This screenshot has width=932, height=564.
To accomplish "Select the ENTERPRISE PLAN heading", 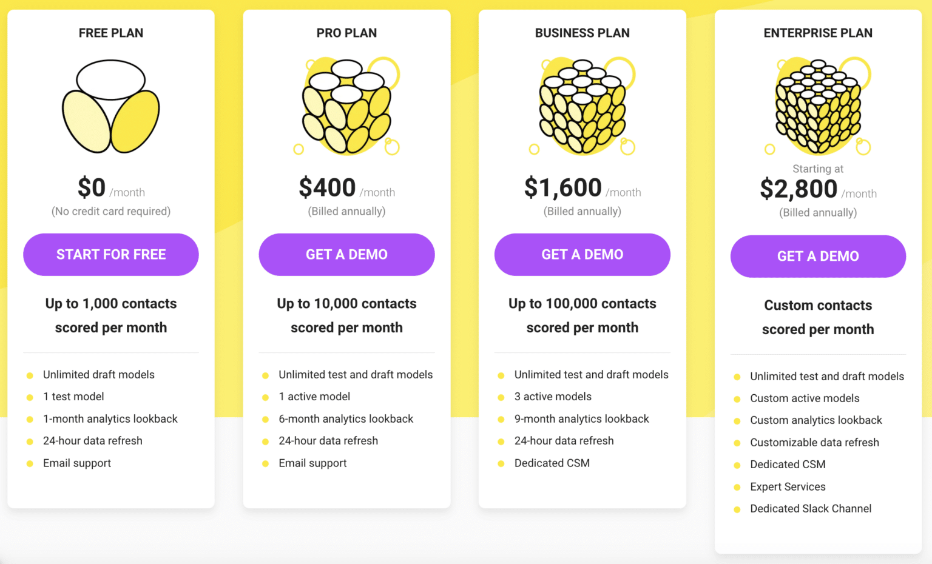I will pos(818,33).
